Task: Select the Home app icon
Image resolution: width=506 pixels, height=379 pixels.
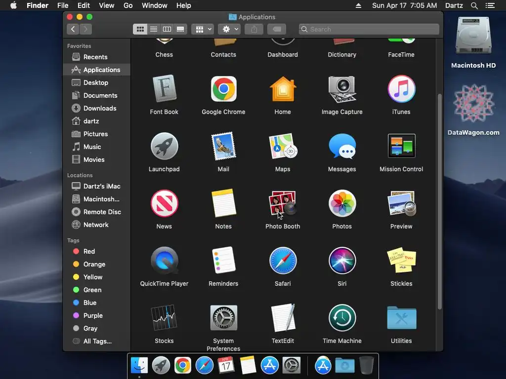Action: click(x=283, y=89)
